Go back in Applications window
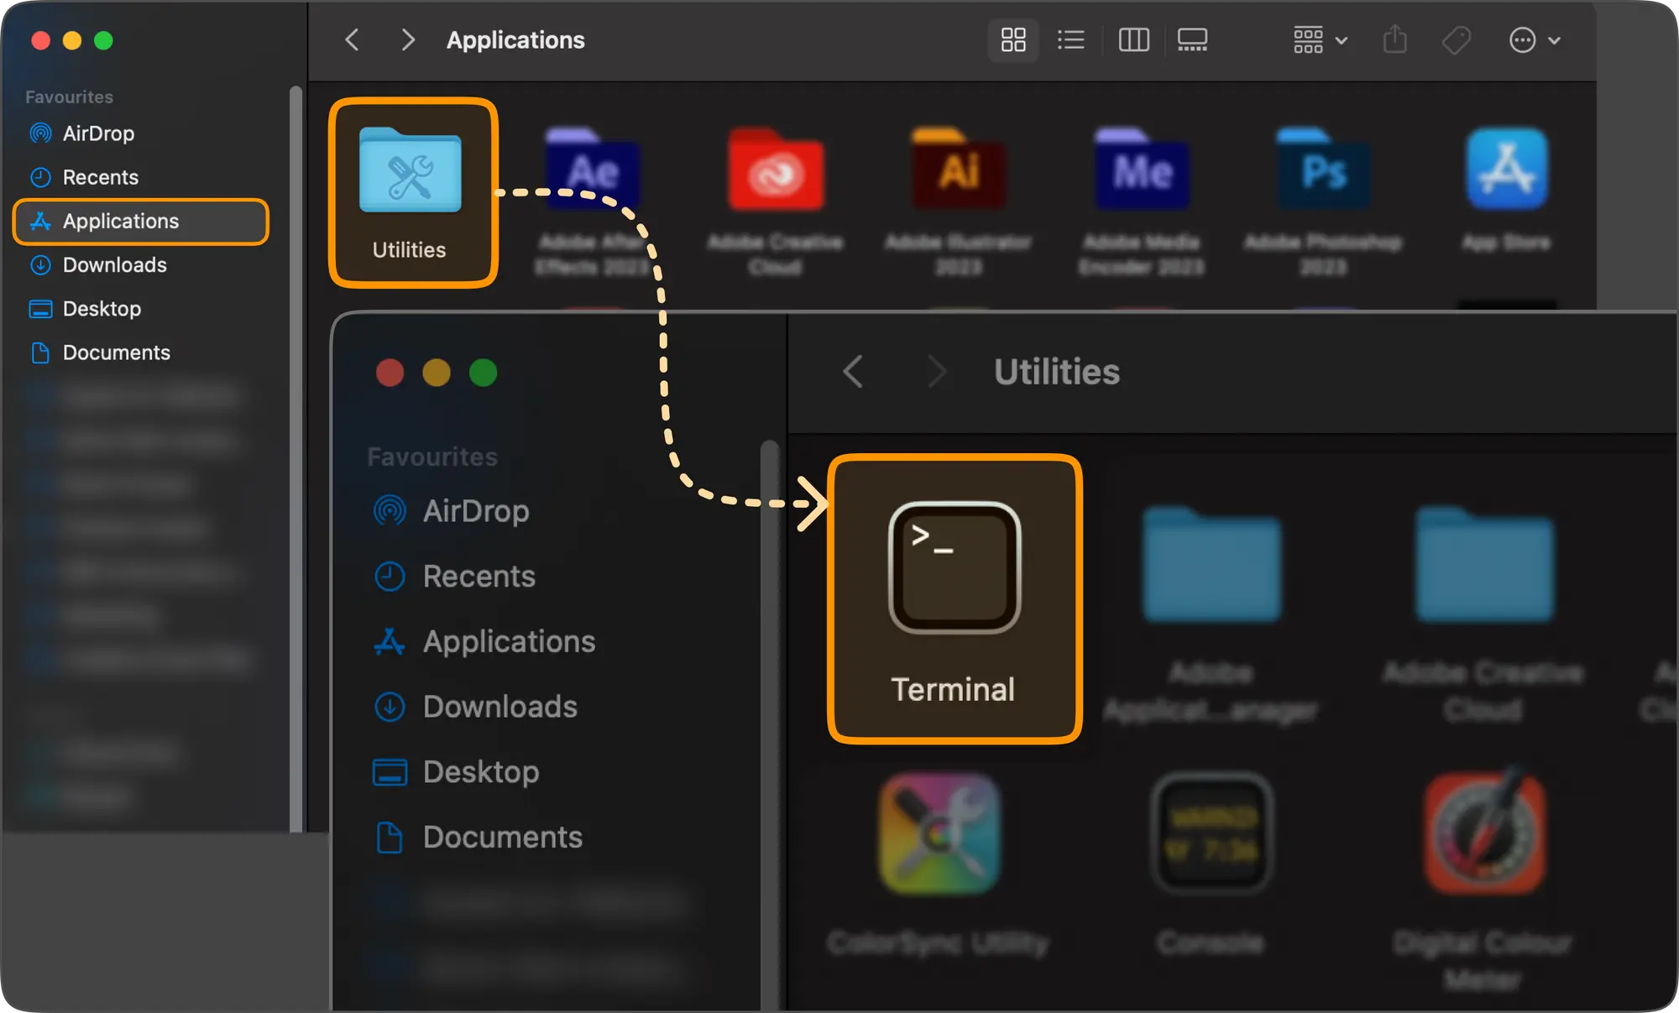This screenshot has width=1679, height=1013. 353,39
